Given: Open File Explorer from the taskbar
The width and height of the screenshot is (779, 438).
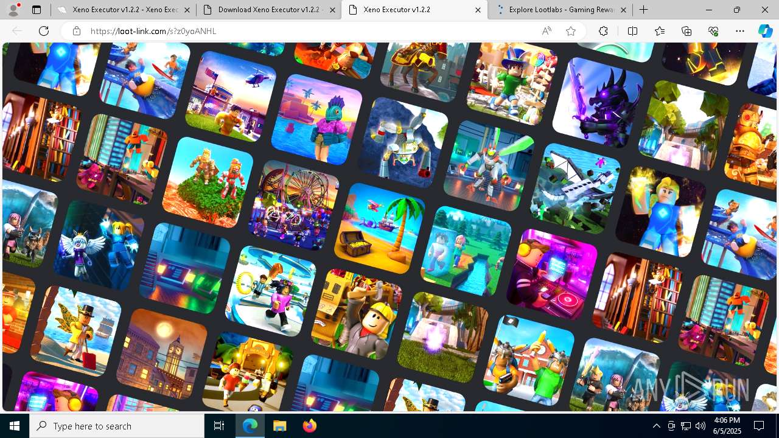Looking at the screenshot, I should 279,426.
